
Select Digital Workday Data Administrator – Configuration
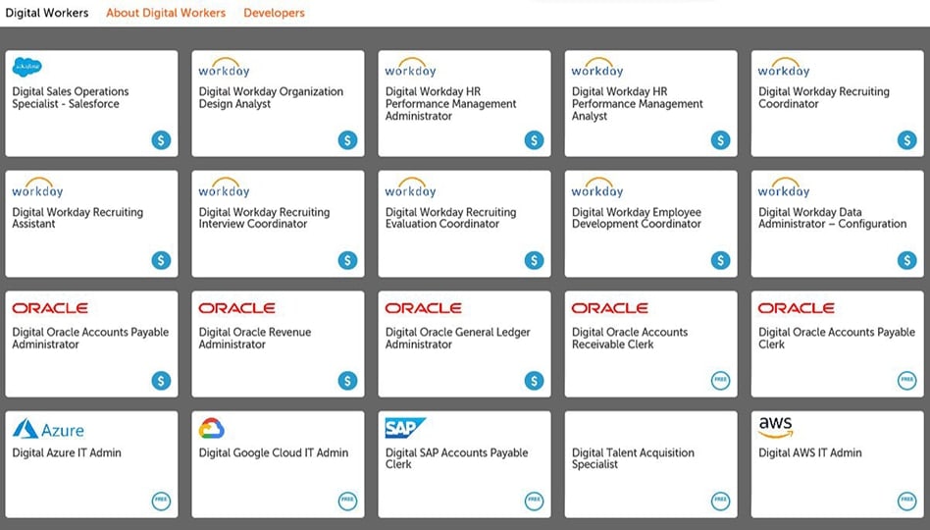tap(832, 218)
